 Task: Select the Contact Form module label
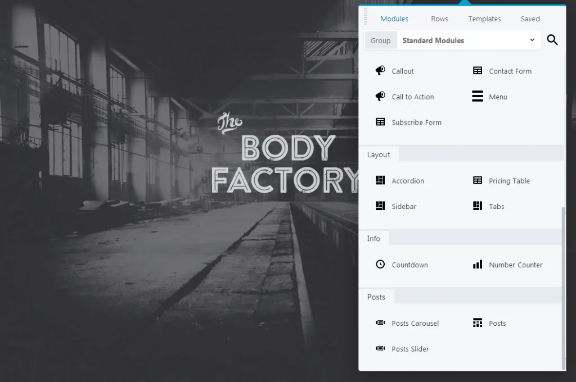[510, 71]
